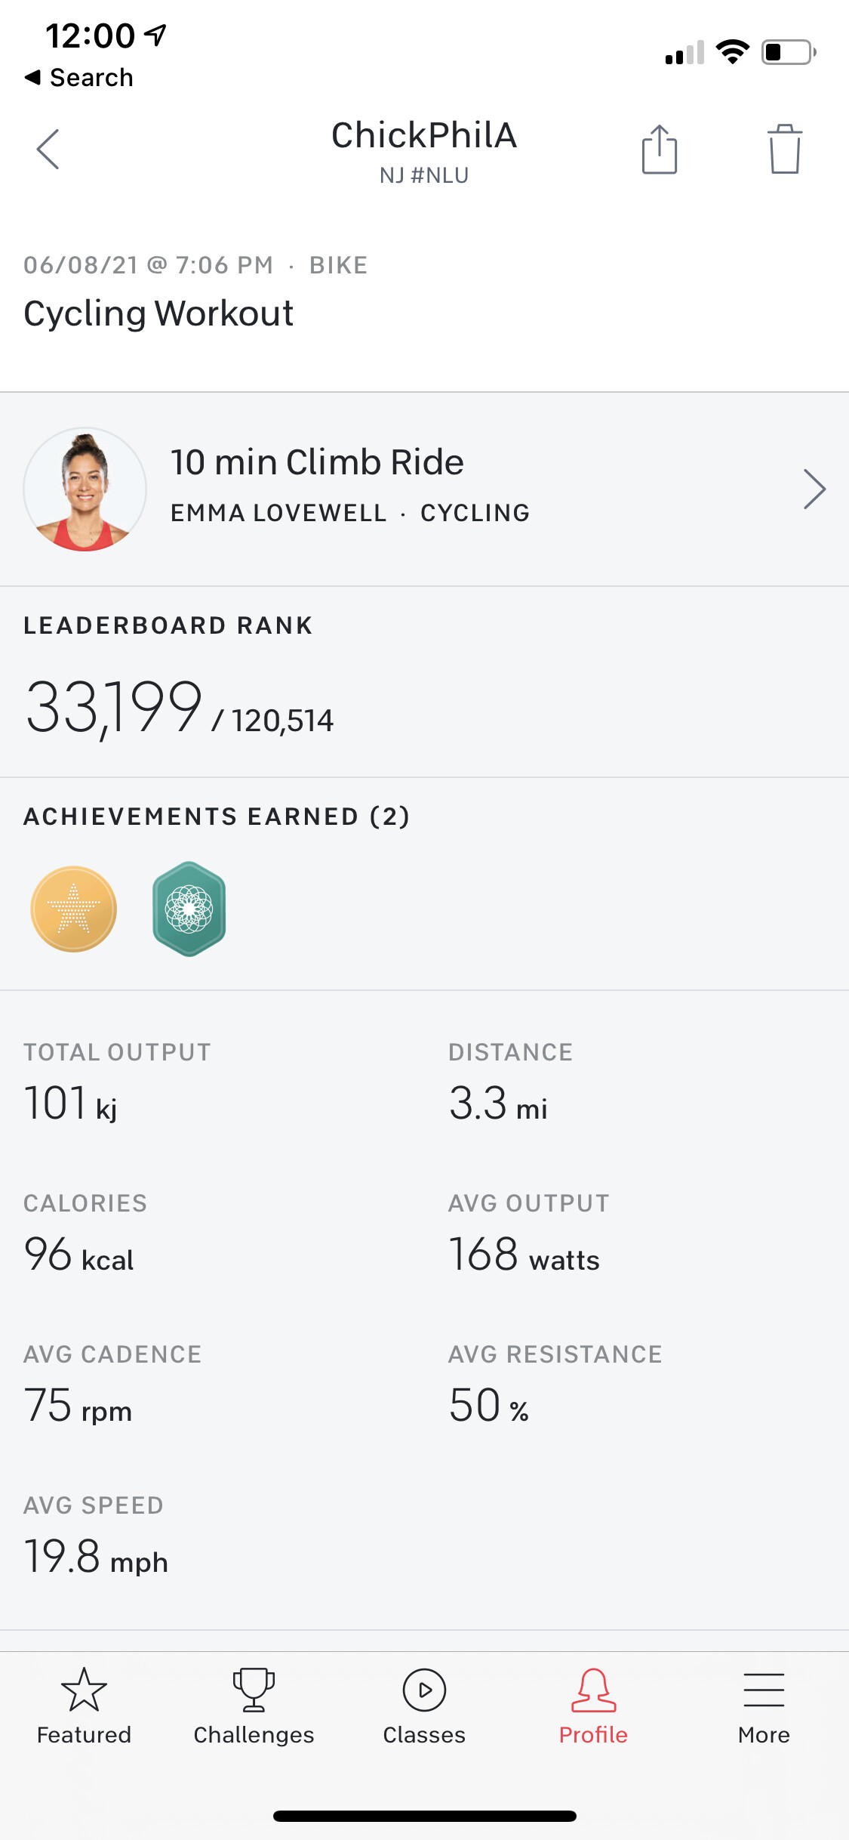This screenshot has height=1840, width=849.
Task: Tap the teal hexagon achievement badge
Action: point(189,909)
